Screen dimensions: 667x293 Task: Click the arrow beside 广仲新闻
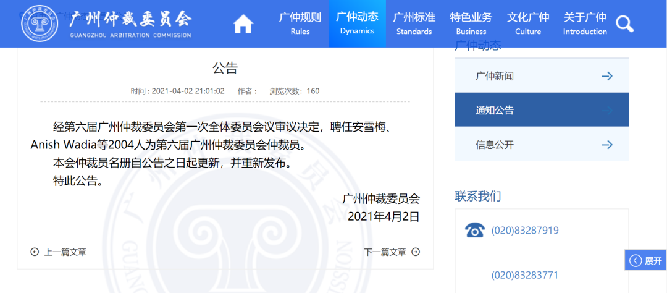click(x=606, y=76)
